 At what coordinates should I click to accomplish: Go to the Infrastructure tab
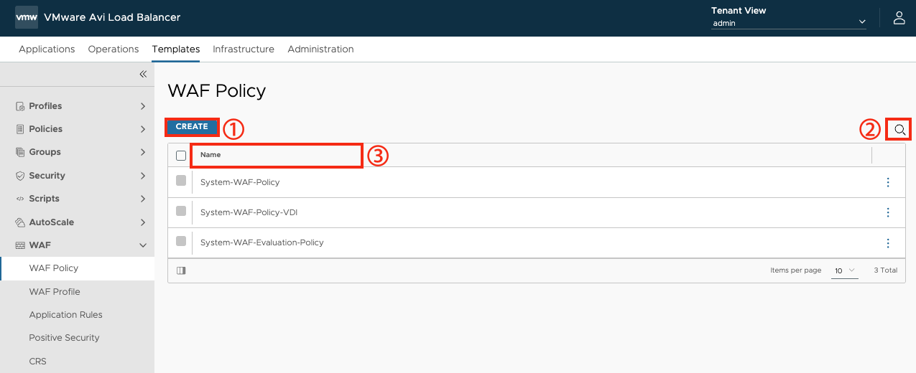(244, 49)
